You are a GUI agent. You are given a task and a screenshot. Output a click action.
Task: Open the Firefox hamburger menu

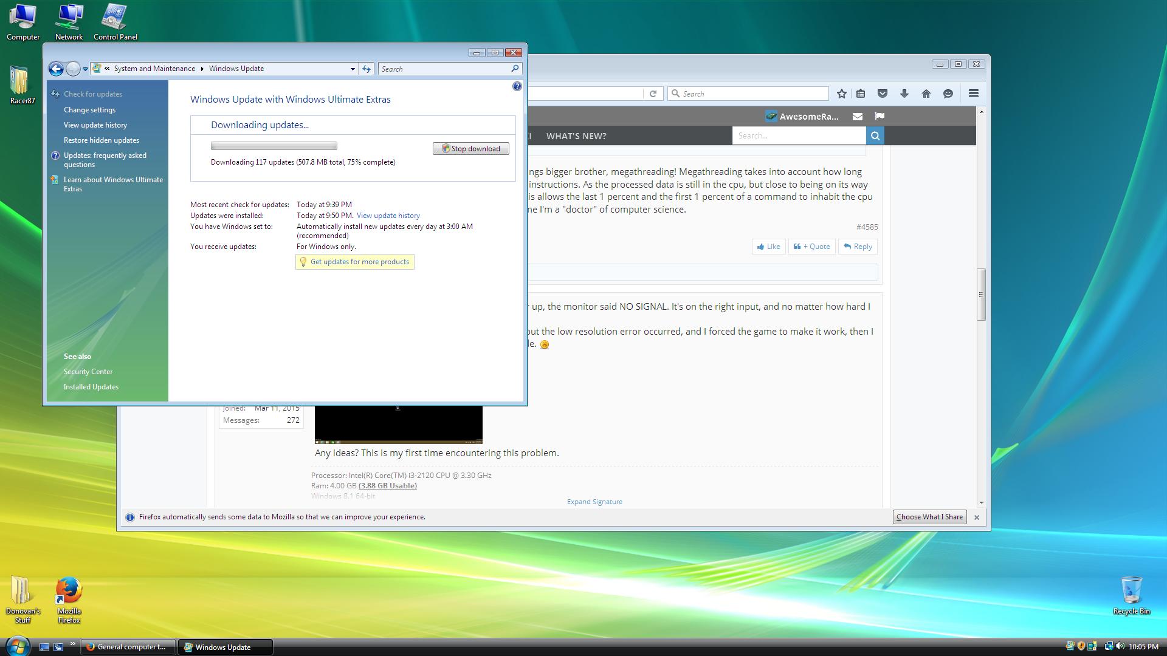[973, 94]
